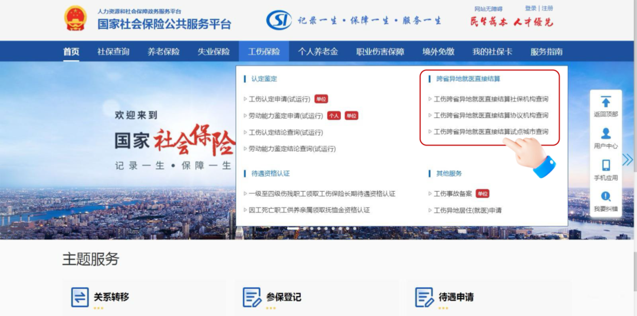Open 工伤跨省异地就医直接结算协议机构查询
This screenshot has width=637, height=316.
(491, 116)
